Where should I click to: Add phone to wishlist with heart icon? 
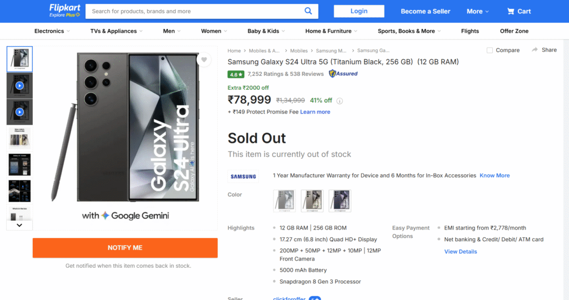pos(204,60)
